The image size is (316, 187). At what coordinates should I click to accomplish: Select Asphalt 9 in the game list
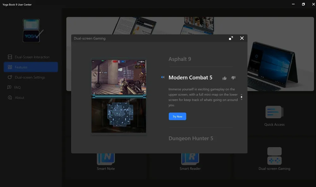pos(180,59)
